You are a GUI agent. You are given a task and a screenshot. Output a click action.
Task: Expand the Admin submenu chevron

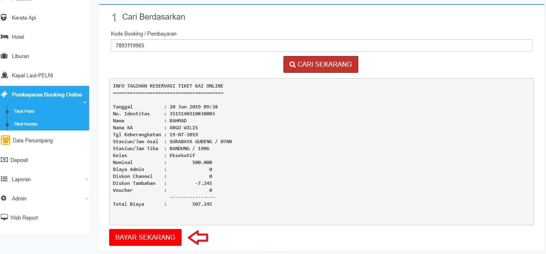coord(86,198)
